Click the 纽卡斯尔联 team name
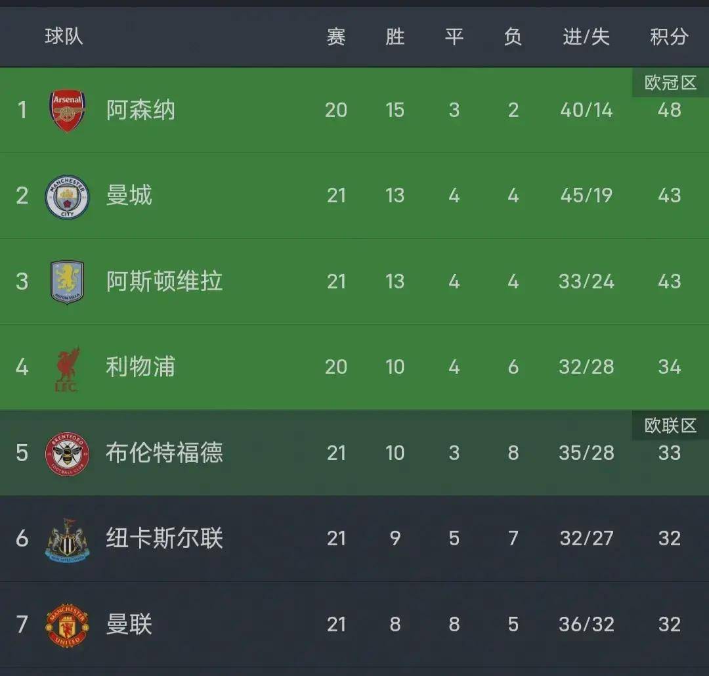Image resolution: width=709 pixels, height=676 pixels. (164, 539)
